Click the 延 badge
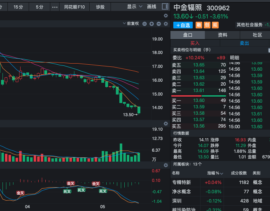The width and height of the screenshot is (270, 211). pos(215,25)
